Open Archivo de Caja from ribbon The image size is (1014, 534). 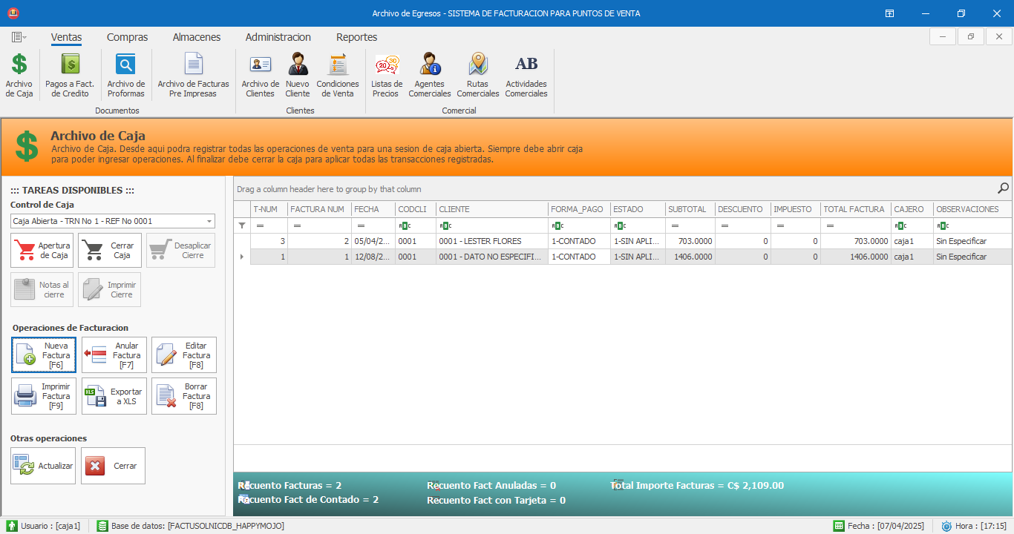click(19, 75)
